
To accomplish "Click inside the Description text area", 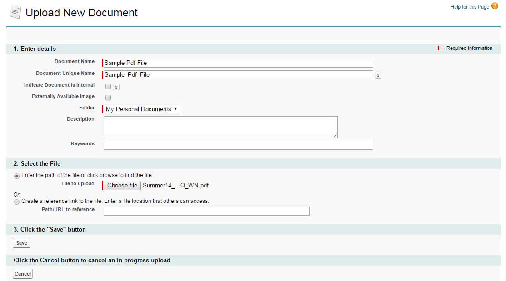I will (220, 127).
